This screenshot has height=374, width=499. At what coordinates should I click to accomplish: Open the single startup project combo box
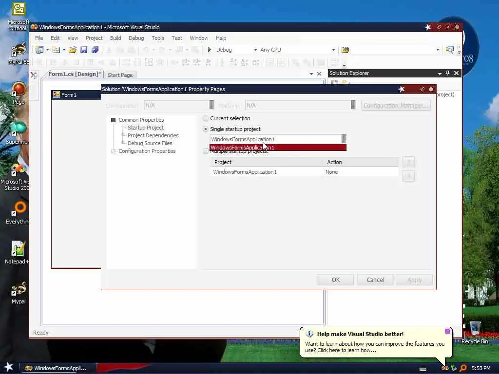(x=278, y=139)
